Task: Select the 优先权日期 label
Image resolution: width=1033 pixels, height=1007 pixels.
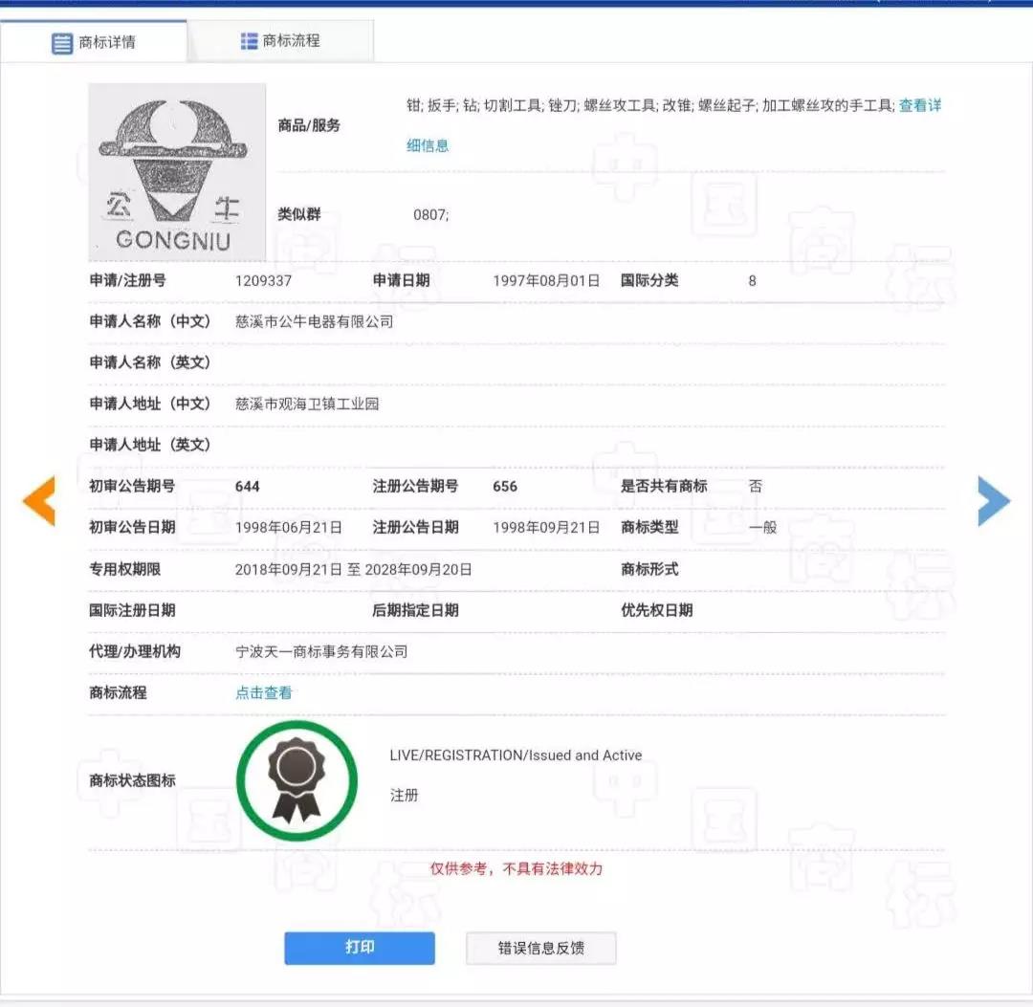Action: pyautogui.click(x=657, y=610)
